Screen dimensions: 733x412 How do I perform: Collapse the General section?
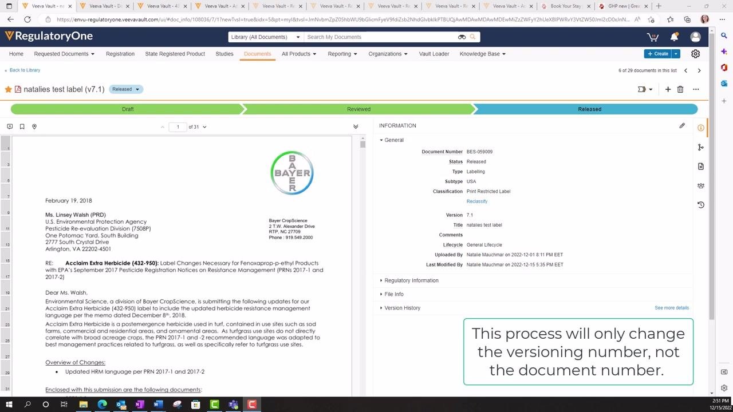click(391, 140)
